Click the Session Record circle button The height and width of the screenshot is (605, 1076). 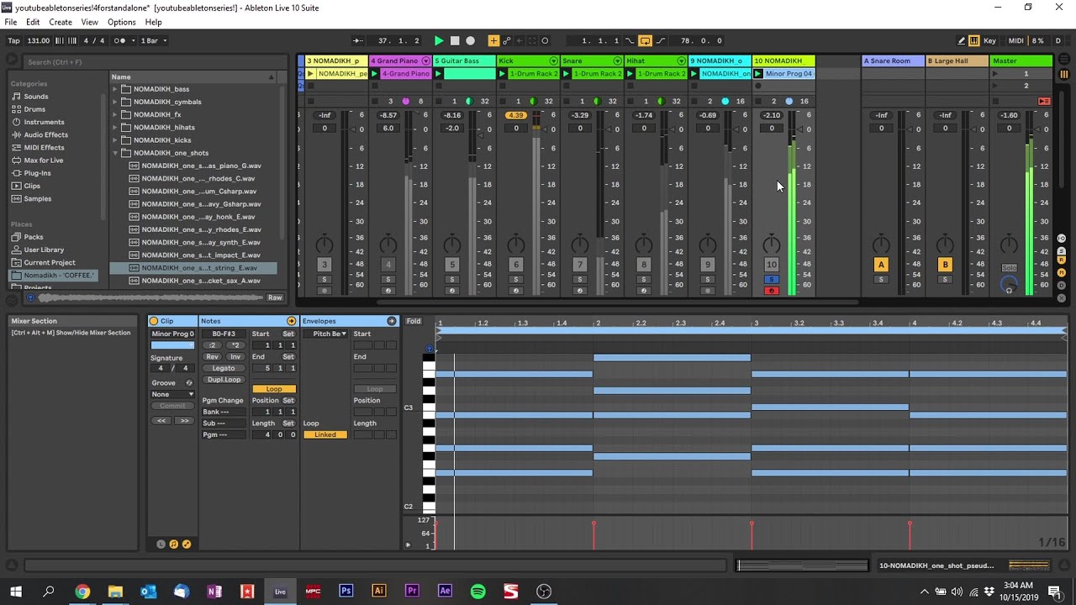545,40
